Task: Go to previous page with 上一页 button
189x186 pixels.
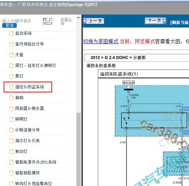Action: coord(94,21)
